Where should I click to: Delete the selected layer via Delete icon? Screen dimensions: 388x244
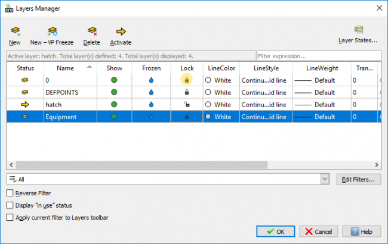pos(92,32)
